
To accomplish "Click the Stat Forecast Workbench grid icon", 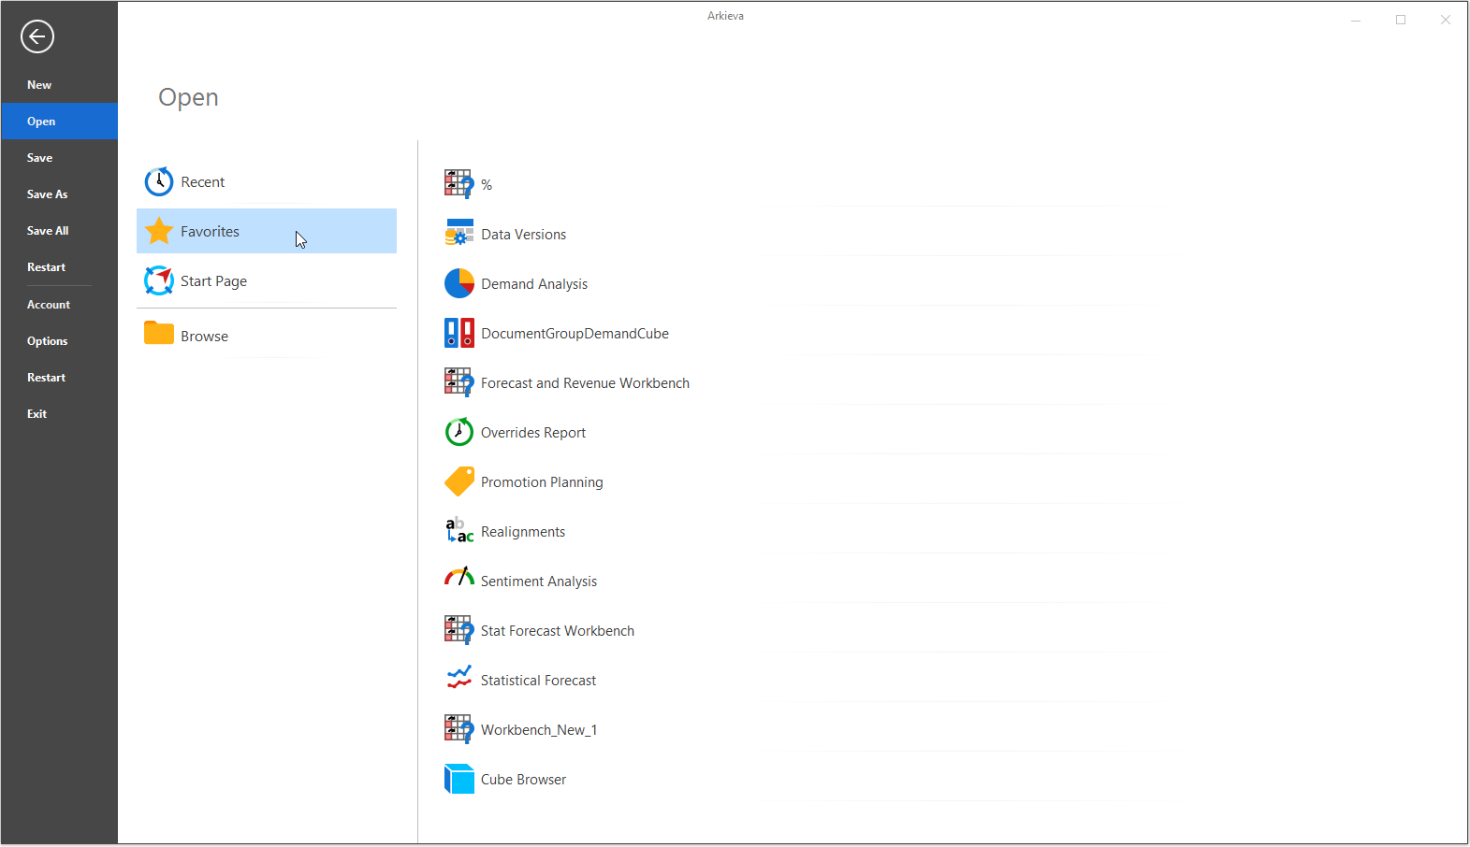I will (x=459, y=630).
